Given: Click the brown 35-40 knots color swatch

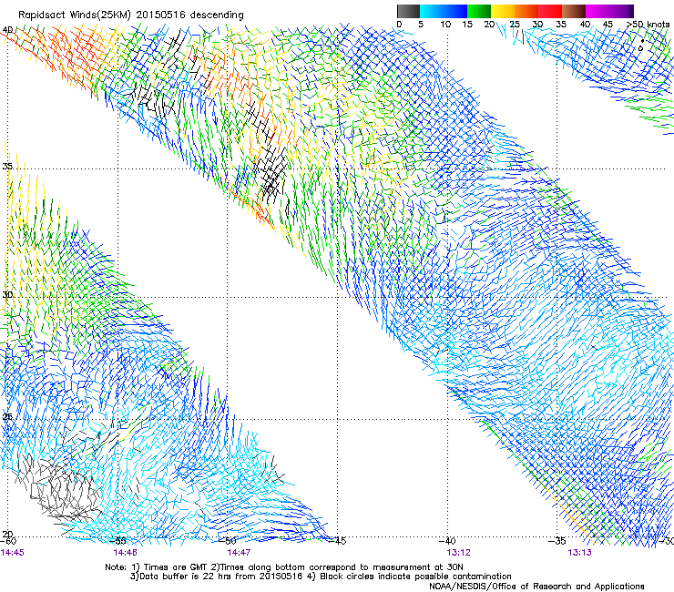Looking at the screenshot, I should pos(574,11).
